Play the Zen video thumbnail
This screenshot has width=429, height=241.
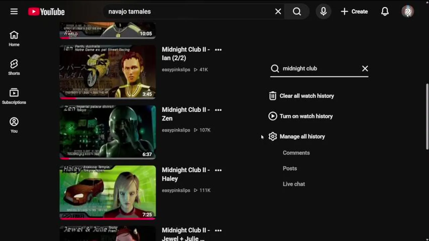(108, 132)
